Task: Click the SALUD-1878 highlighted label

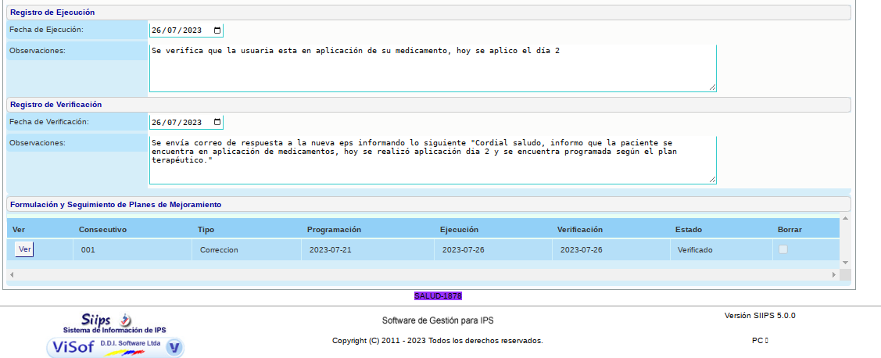Action: click(x=439, y=296)
